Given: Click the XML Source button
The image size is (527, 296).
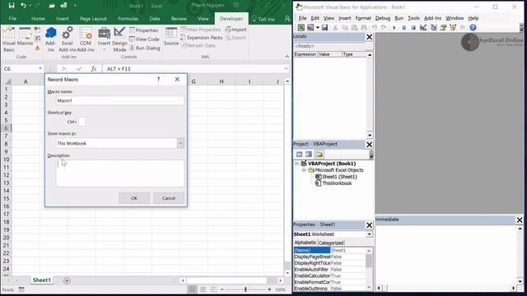Looking at the screenshot, I should pos(171,36).
